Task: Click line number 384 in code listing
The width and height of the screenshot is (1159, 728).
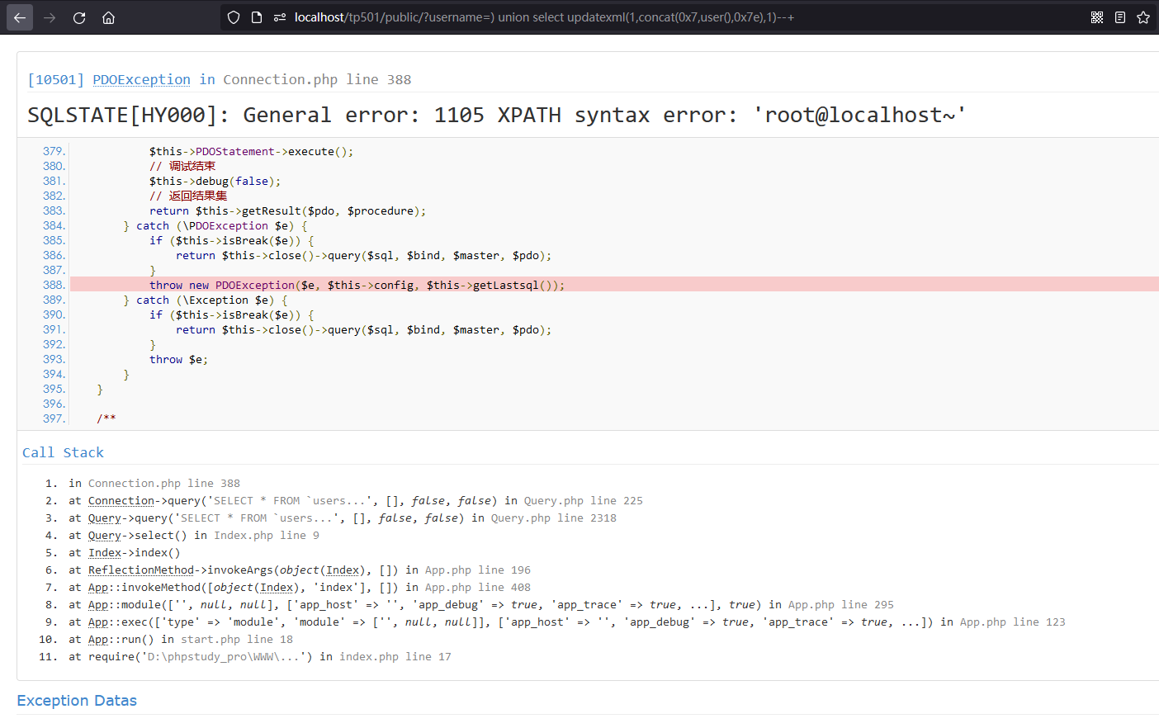Action: (54, 226)
